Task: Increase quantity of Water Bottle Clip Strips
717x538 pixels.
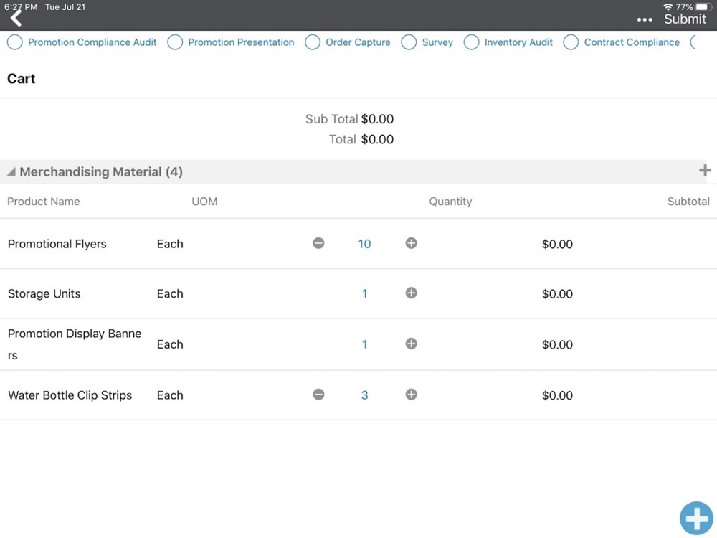Action: [x=411, y=395]
